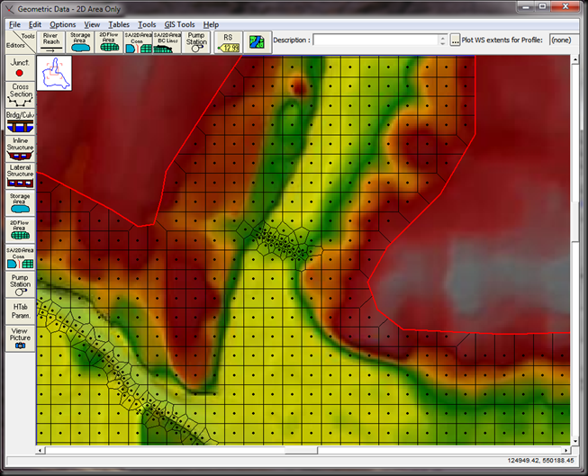Click the Description text field
588x476 pixels.
coord(375,40)
